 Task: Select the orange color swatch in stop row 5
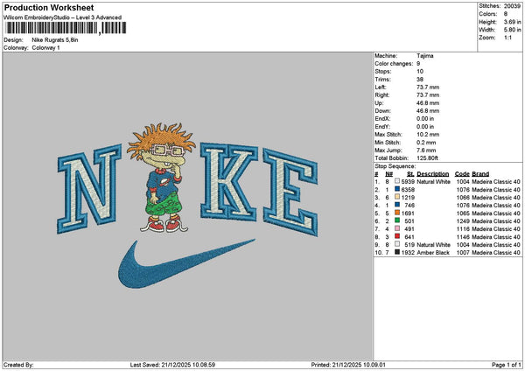tap(397, 213)
